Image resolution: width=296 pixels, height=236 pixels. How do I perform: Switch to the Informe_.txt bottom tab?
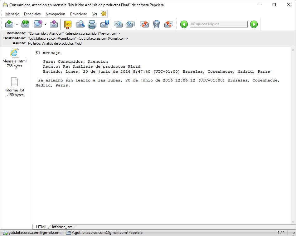(62, 227)
